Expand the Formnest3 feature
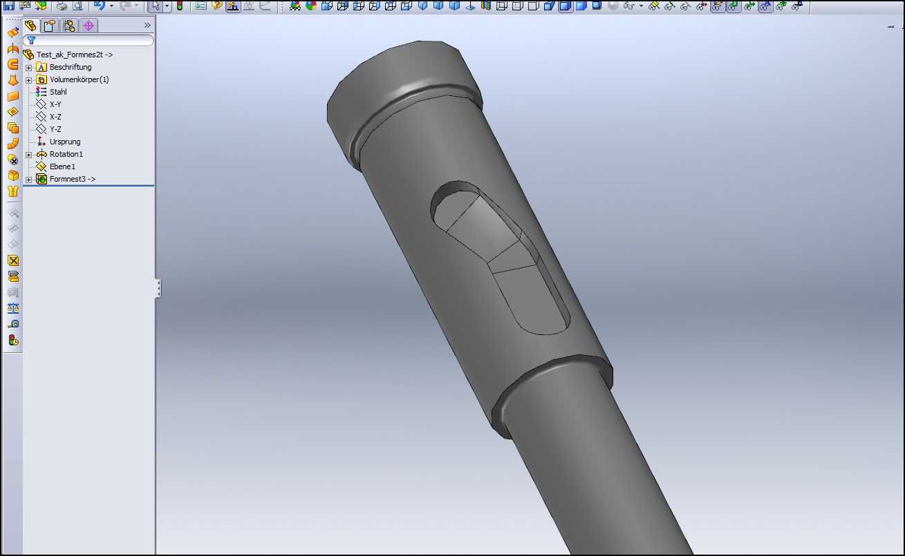This screenshot has height=556, width=905. point(29,179)
